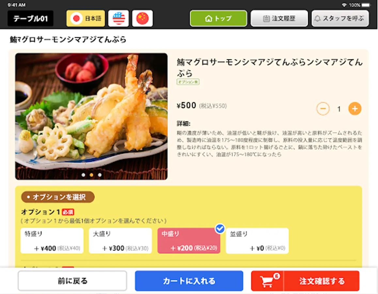
Task: Open cart icon with item badge
Action: (267, 281)
